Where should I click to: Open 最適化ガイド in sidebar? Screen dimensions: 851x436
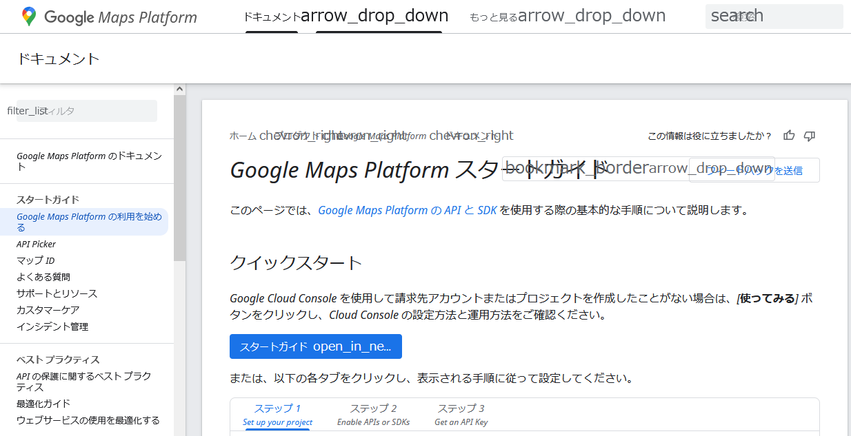(x=43, y=404)
